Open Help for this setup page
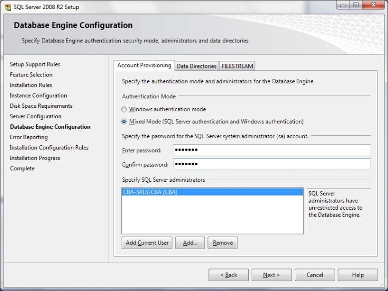Viewport: 388px width, 291px height. (358, 275)
